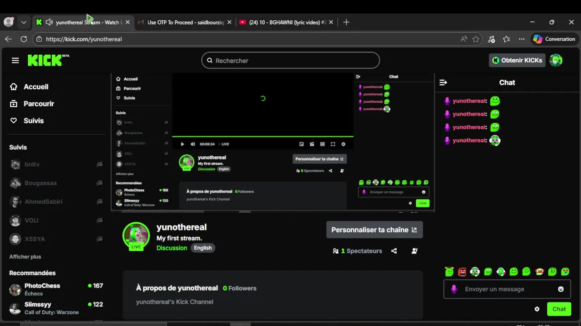This screenshot has height=326, width=581.
Task: Collapse the chat panel
Action: coord(443,82)
